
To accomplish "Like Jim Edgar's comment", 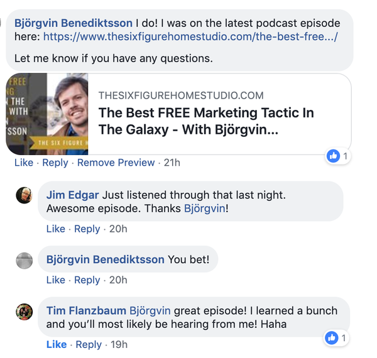I will tap(56, 229).
